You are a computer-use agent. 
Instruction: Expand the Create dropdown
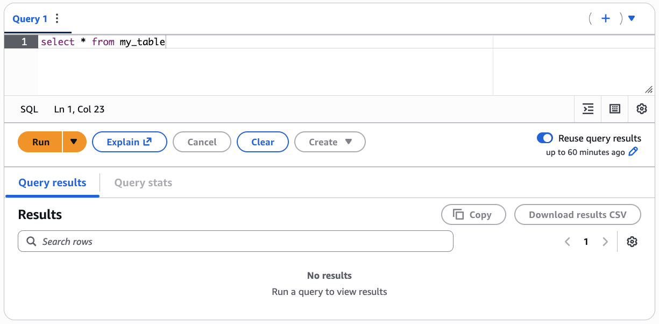point(330,142)
